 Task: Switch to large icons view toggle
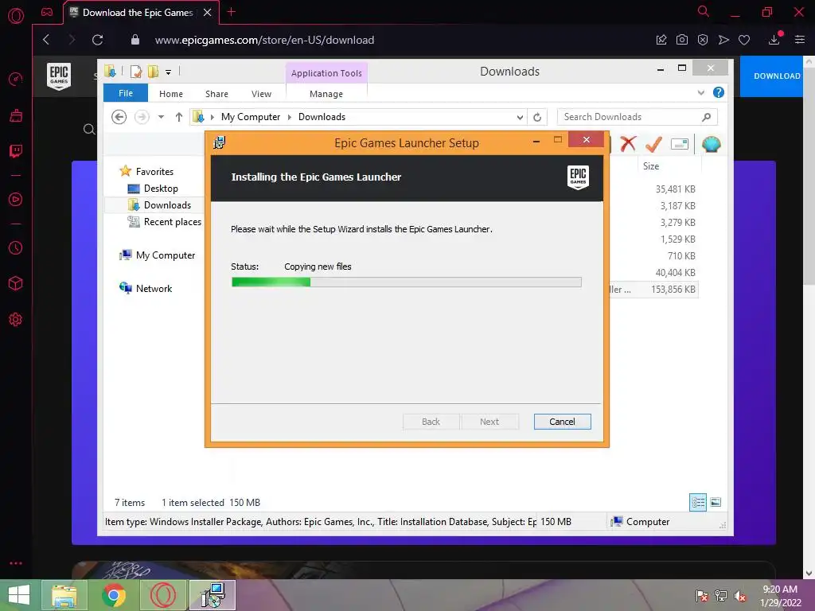[x=716, y=502]
